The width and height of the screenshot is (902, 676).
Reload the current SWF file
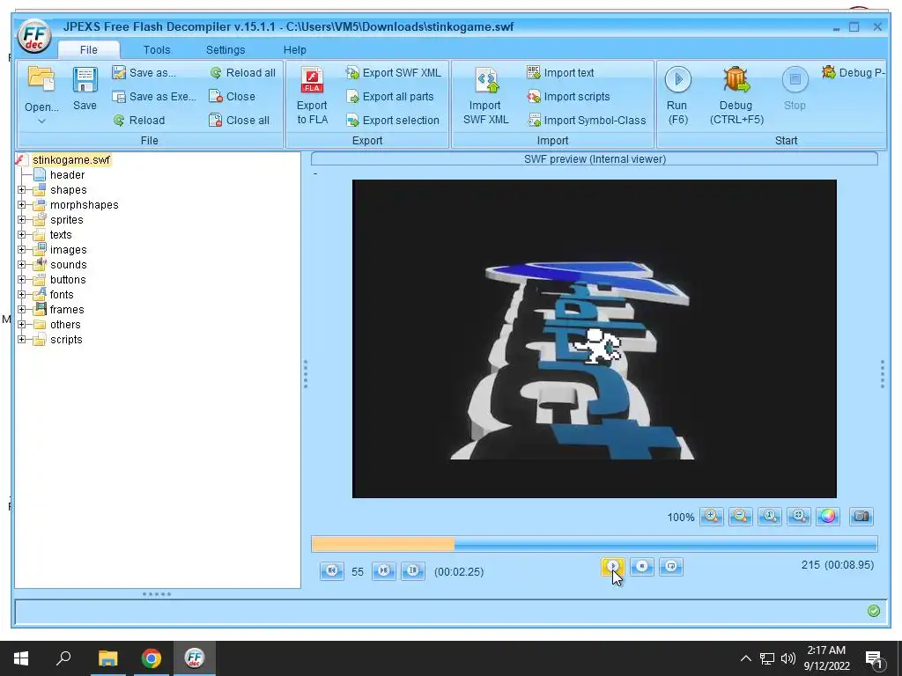click(x=138, y=120)
